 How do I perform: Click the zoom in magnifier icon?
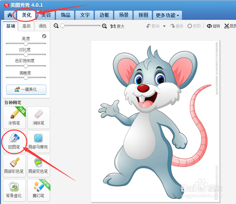pyautogui.click(x=104, y=26)
